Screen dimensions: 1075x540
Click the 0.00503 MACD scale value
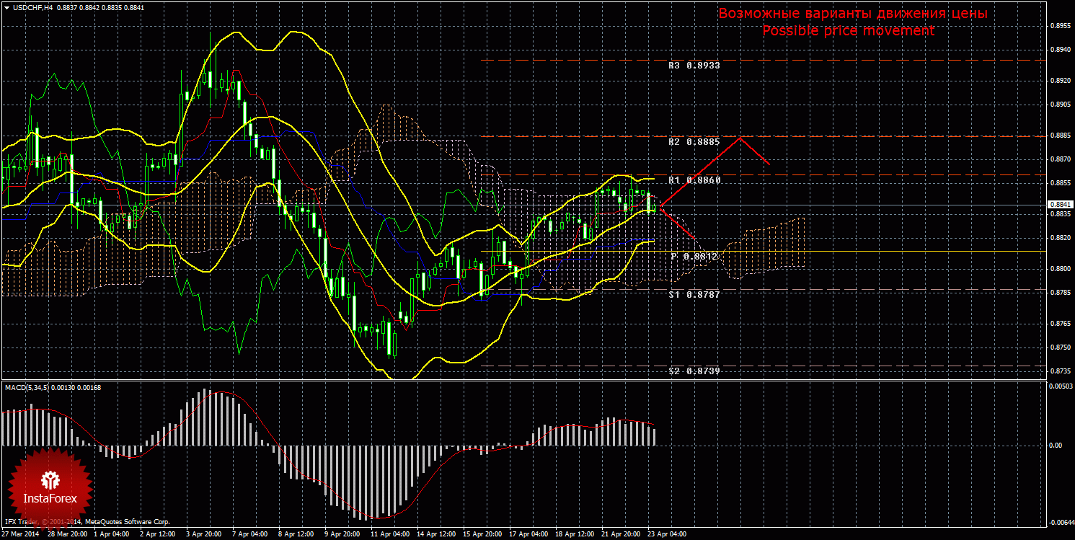[x=1061, y=387]
